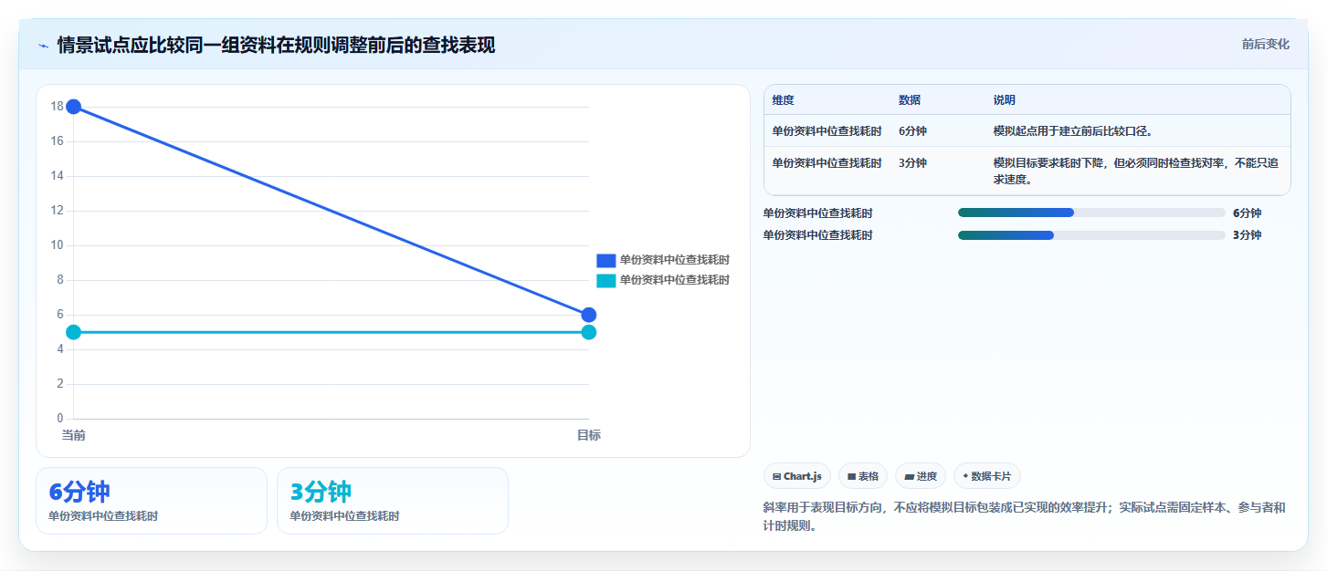Toggle the cyan legend swatch in chart
Viewport: 1327px width, 571px height.
point(606,280)
